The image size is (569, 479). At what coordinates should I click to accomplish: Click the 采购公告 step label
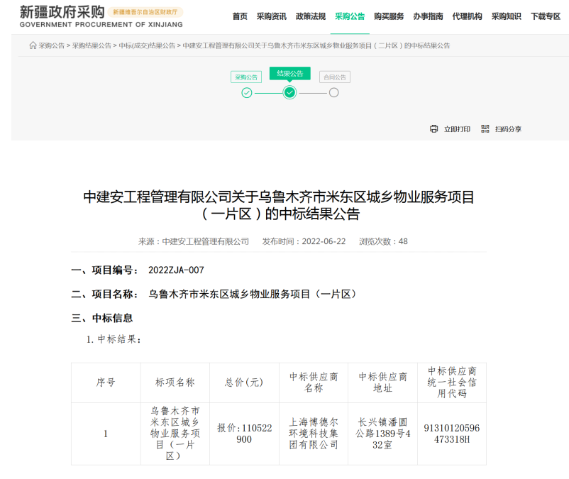click(246, 77)
